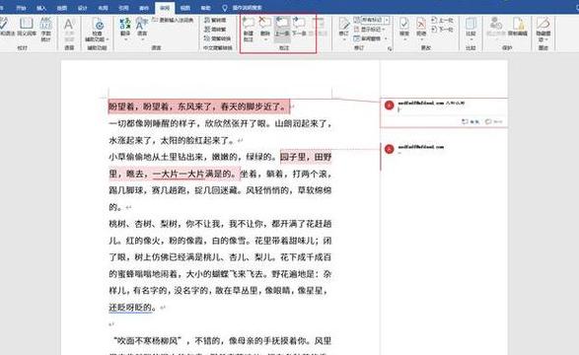Switch to the Mailings (邮件) tab
579x355 pixels.
click(144, 7)
